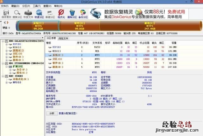Viewport: 203px width, 136px height.
Task: Select the 游戏(E:) row in partition table
Action: pyautogui.click(x=111, y=67)
